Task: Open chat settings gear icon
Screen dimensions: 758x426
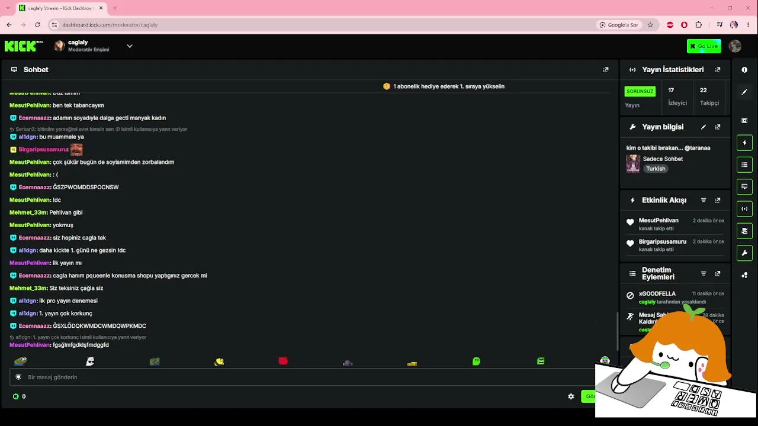Action: tap(571, 396)
